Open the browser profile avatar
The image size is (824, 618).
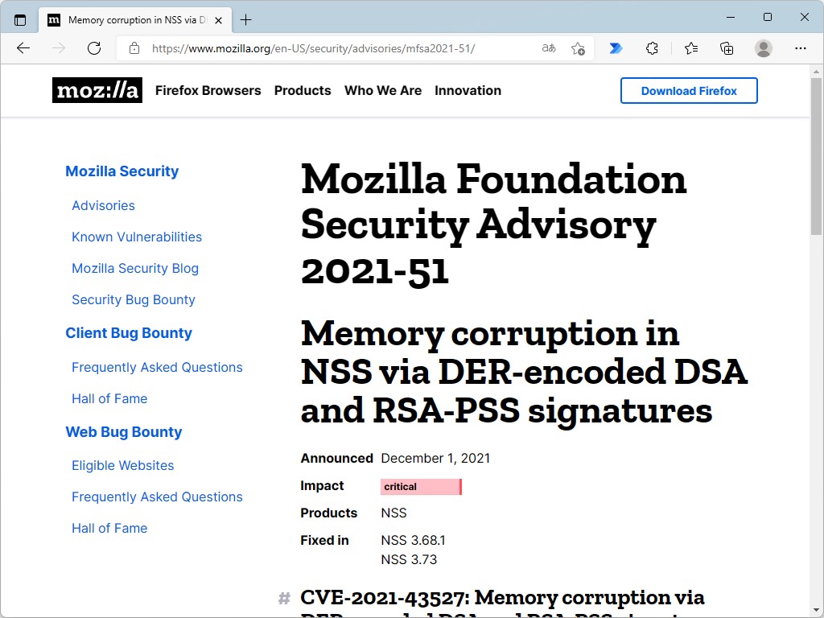[763, 48]
